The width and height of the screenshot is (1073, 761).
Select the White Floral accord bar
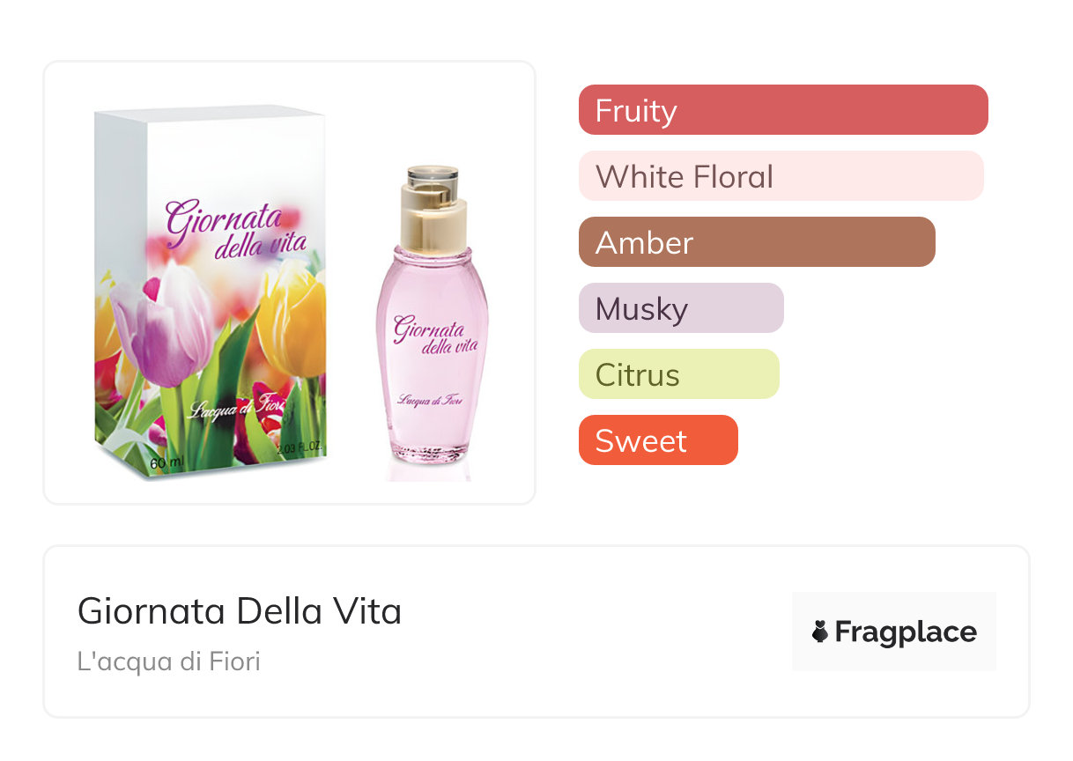(781, 176)
